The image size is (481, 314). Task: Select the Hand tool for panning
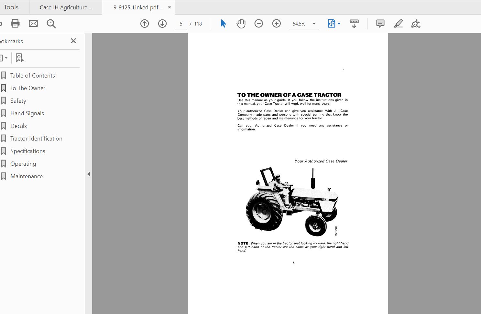241,23
